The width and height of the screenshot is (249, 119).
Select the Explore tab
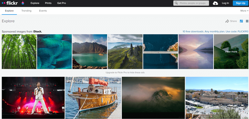pos(9,11)
